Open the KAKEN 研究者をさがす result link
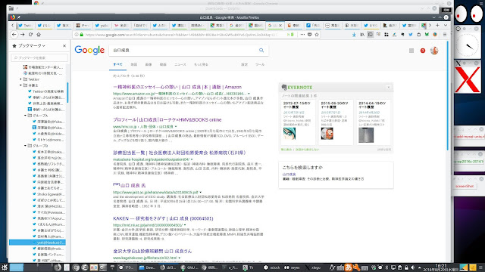This screenshot has width=485, height=272. click(x=163, y=218)
